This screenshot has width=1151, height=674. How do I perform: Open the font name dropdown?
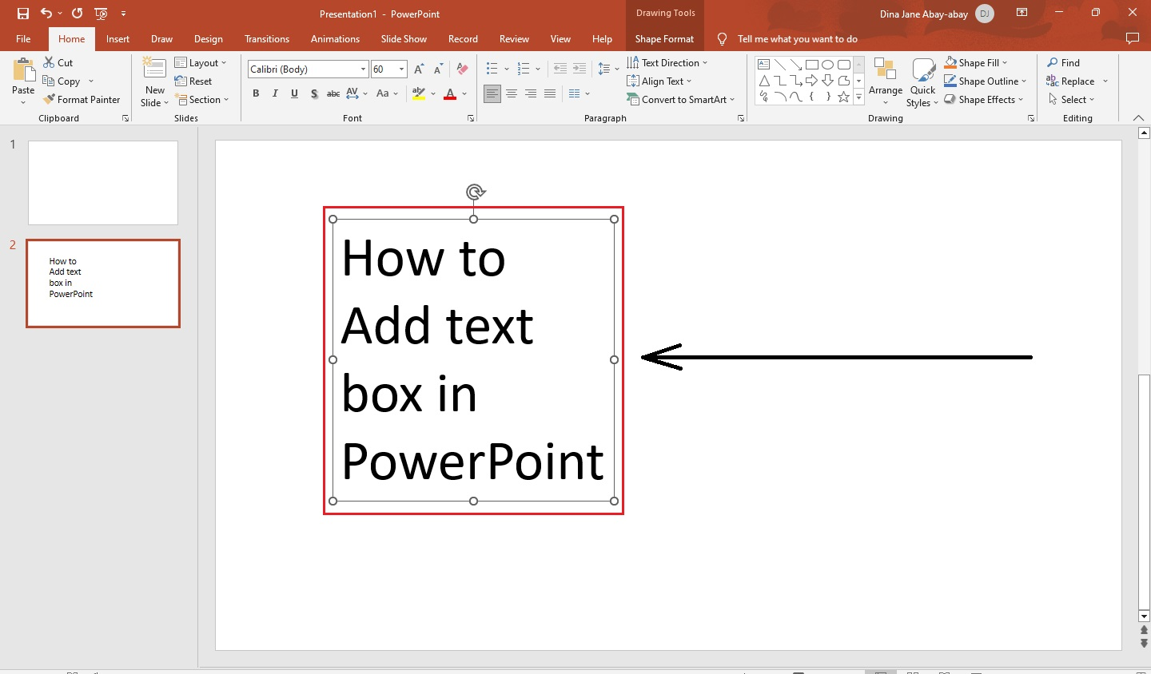[x=362, y=69]
